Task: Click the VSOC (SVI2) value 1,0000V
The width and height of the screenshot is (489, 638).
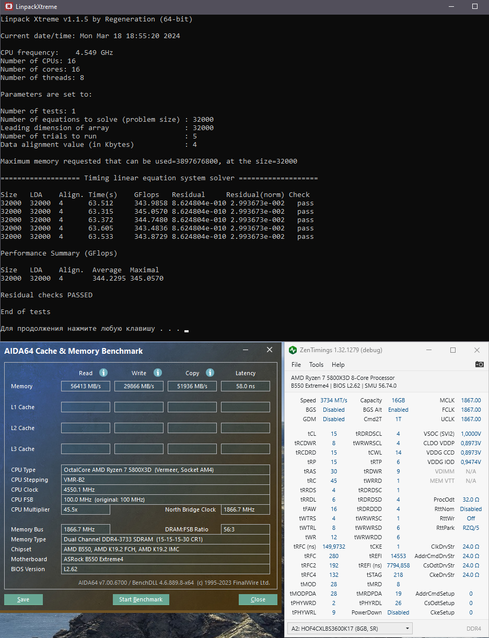Action: tap(471, 434)
